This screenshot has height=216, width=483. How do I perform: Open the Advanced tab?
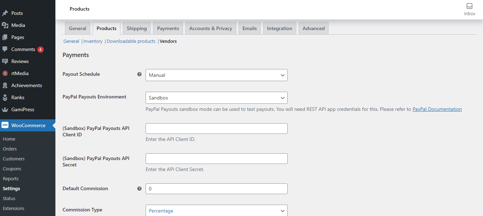click(x=314, y=28)
